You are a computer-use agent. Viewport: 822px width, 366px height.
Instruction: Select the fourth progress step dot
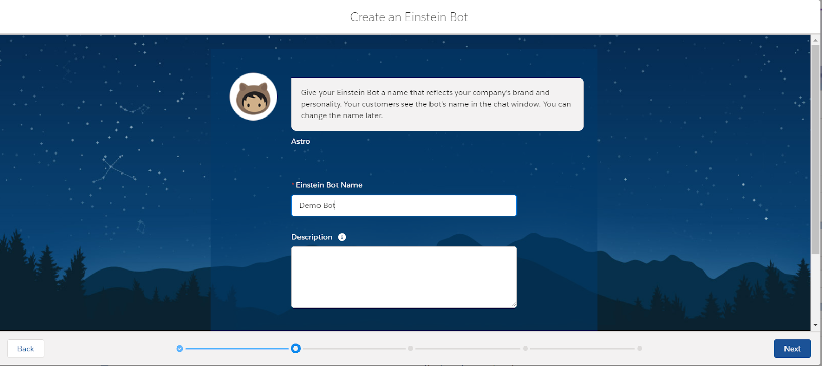tap(525, 349)
